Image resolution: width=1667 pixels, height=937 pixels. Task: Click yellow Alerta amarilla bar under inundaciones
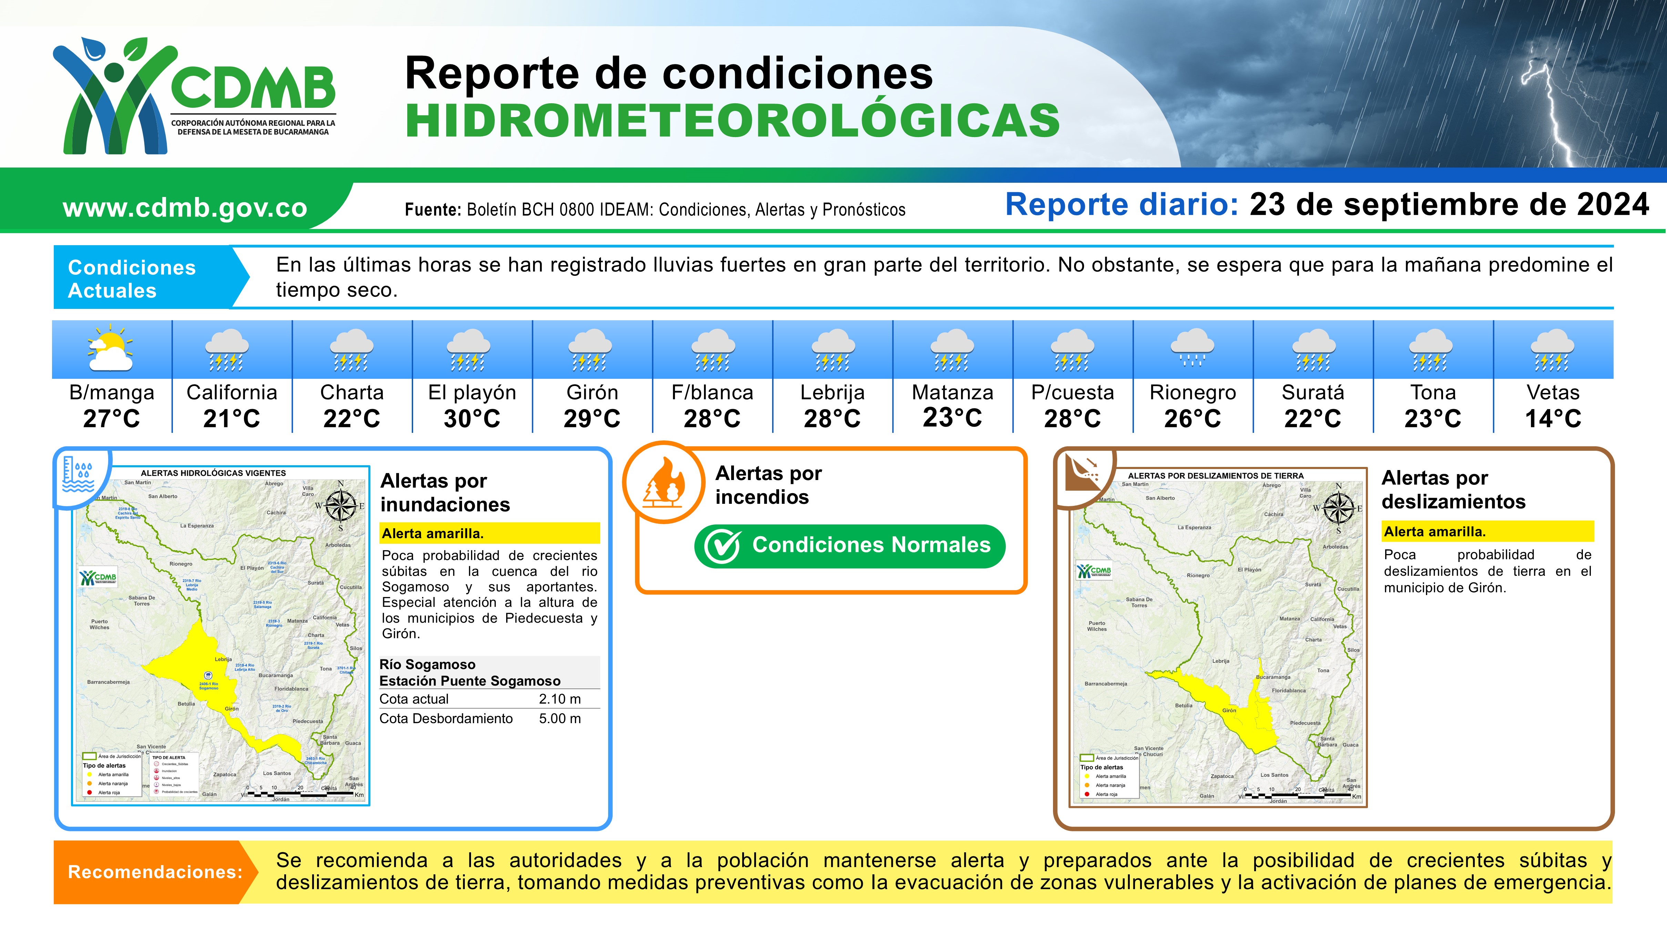[490, 533]
